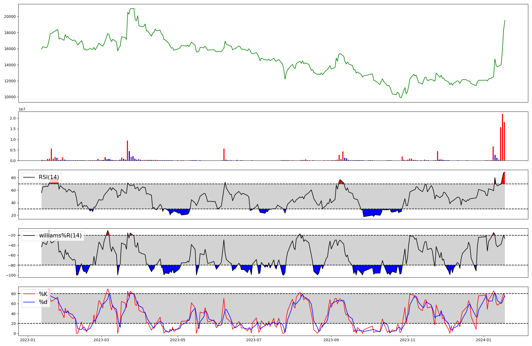Click the %d legend label

pos(43,302)
